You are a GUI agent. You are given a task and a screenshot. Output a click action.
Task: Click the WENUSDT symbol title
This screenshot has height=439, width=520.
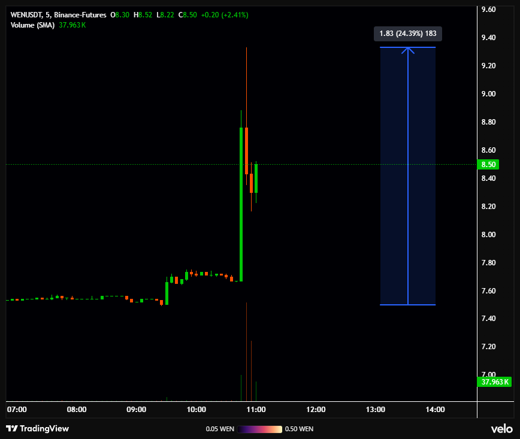tap(26, 15)
